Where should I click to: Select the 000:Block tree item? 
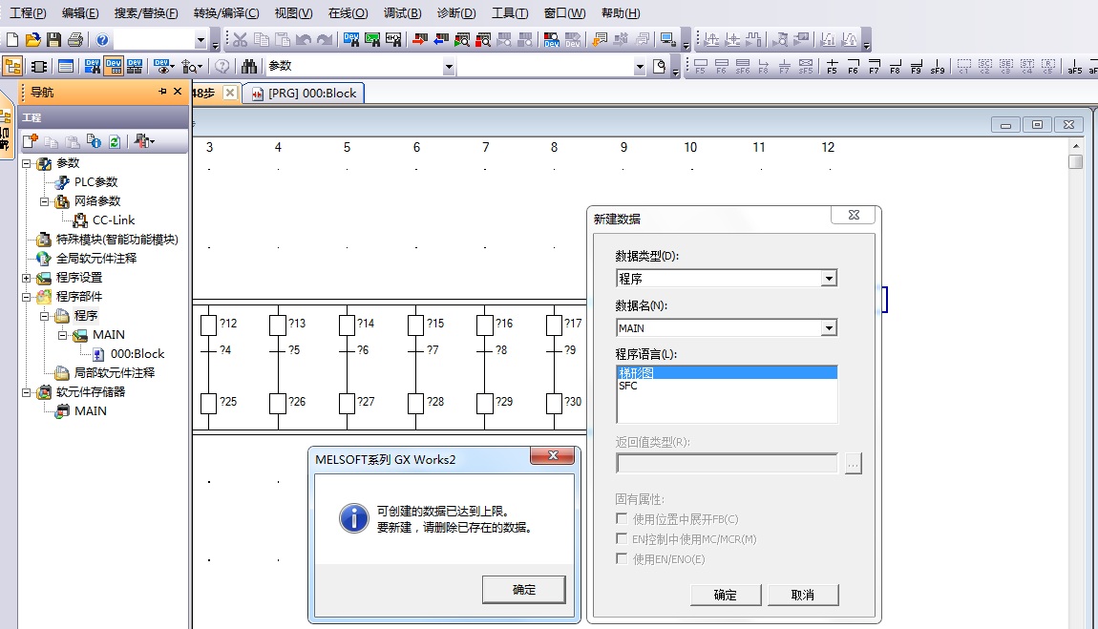[137, 353]
